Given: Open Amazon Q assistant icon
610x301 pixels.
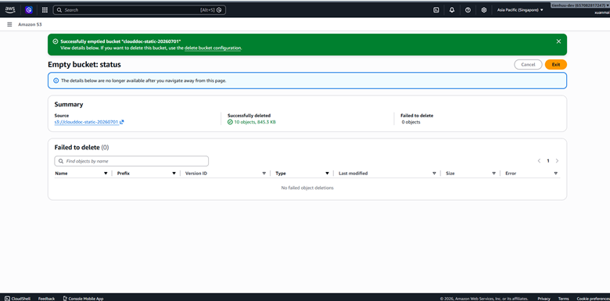Looking at the screenshot, I should pos(28,10).
